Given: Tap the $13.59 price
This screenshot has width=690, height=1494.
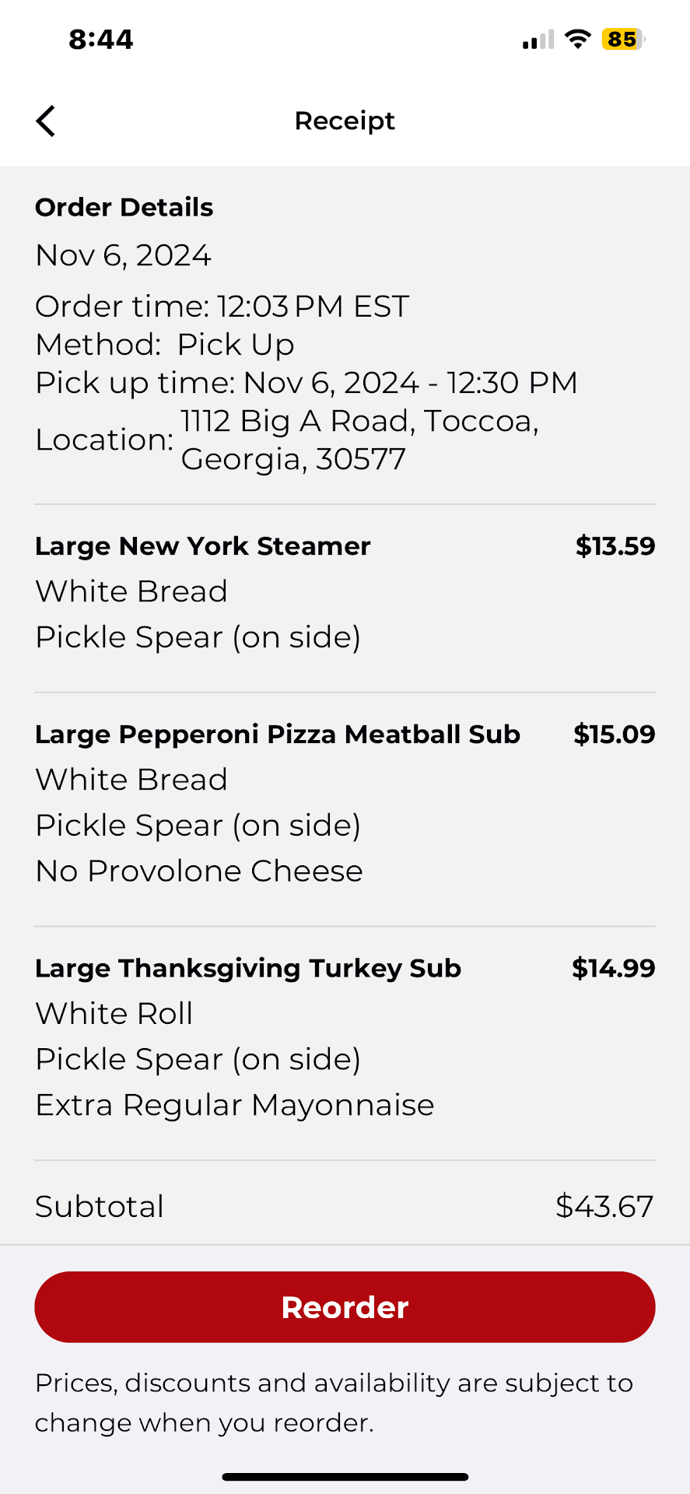Looking at the screenshot, I should (x=615, y=546).
